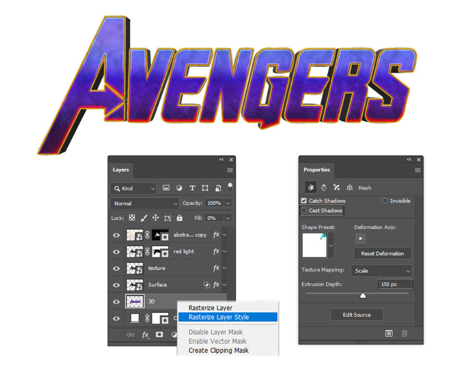Click the trash icon in Properties panel
Screen dimensions: 457x371
coord(404,333)
